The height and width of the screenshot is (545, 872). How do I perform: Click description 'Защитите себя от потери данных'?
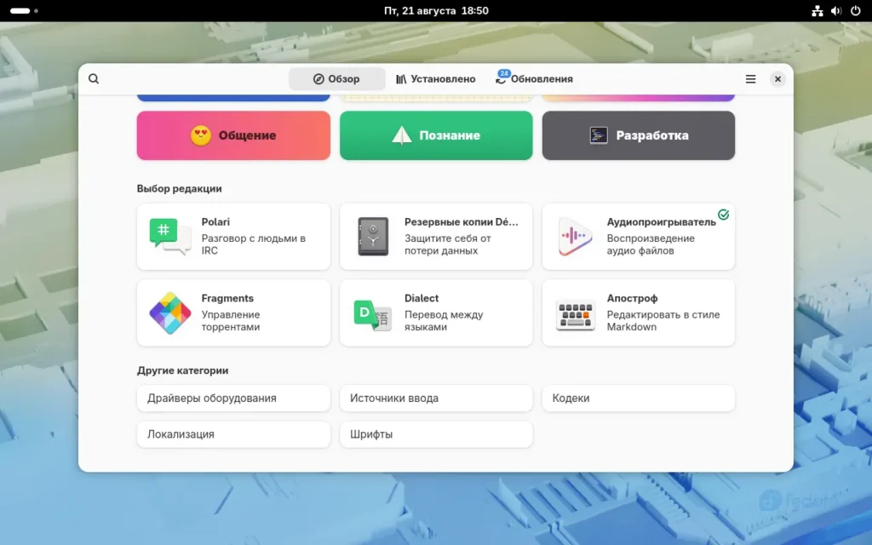pyautogui.click(x=448, y=244)
